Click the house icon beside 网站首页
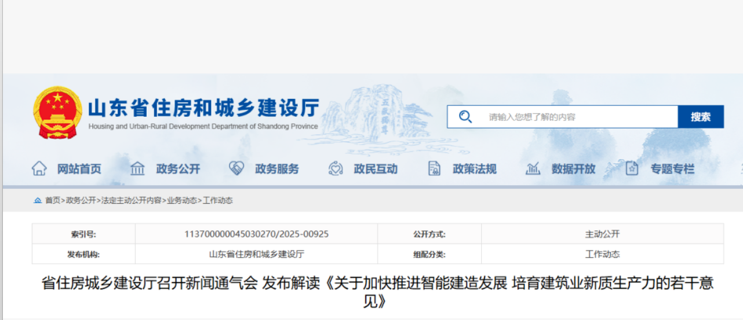The image size is (743, 320). tap(39, 168)
